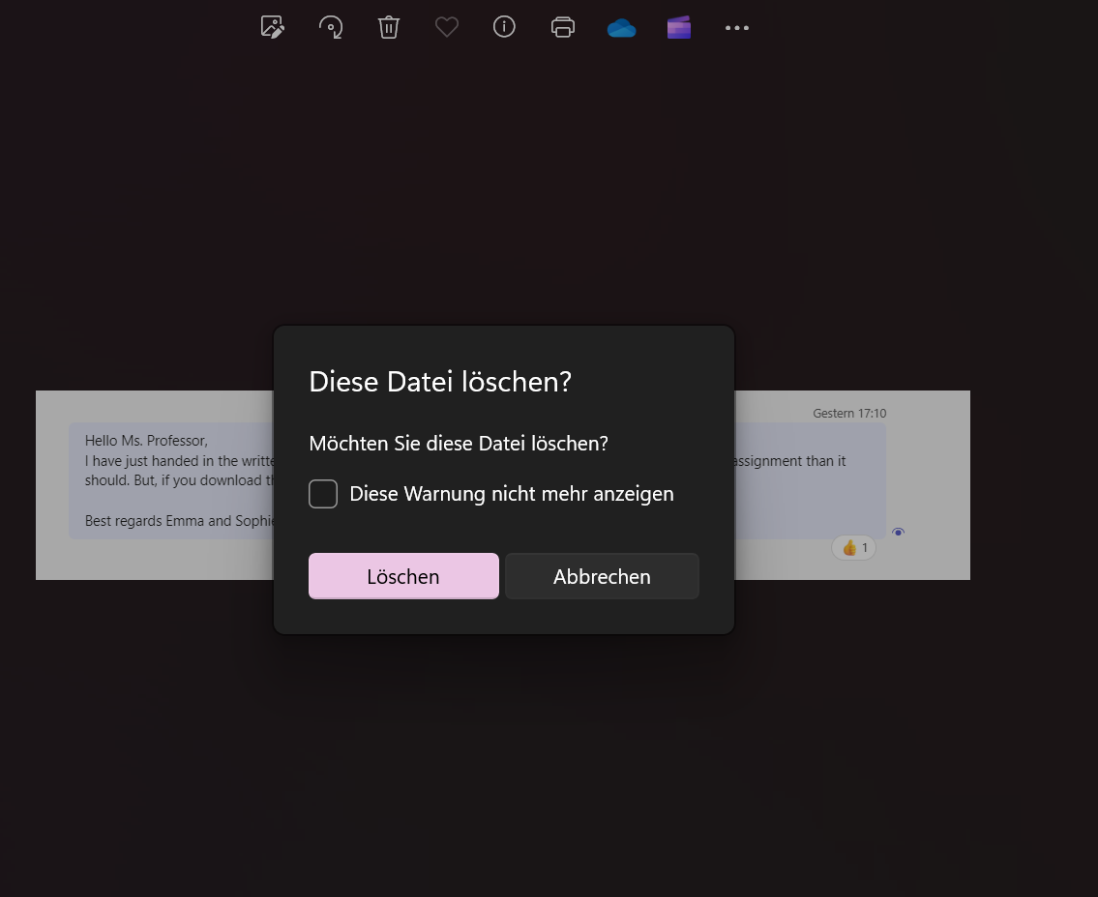Open the image editor
Image resolution: width=1098 pixels, height=897 pixels.
click(x=272, y=27)
